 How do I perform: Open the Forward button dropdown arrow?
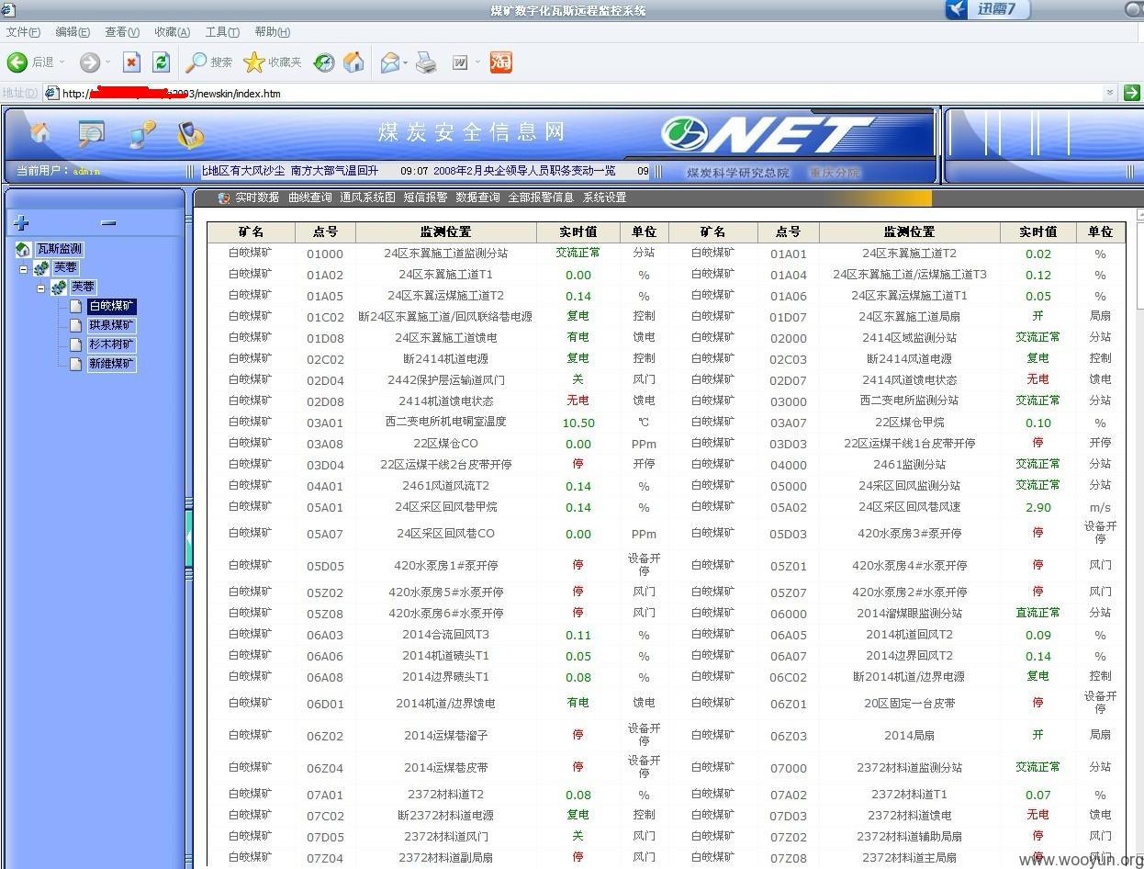click(107, 62)
